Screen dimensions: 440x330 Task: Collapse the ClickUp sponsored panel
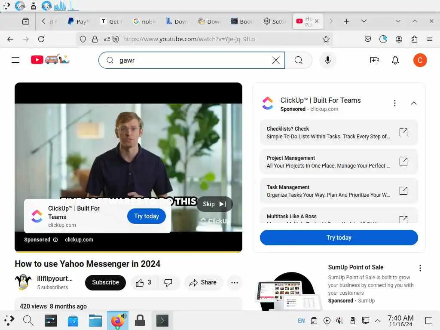tap(413, 103)
